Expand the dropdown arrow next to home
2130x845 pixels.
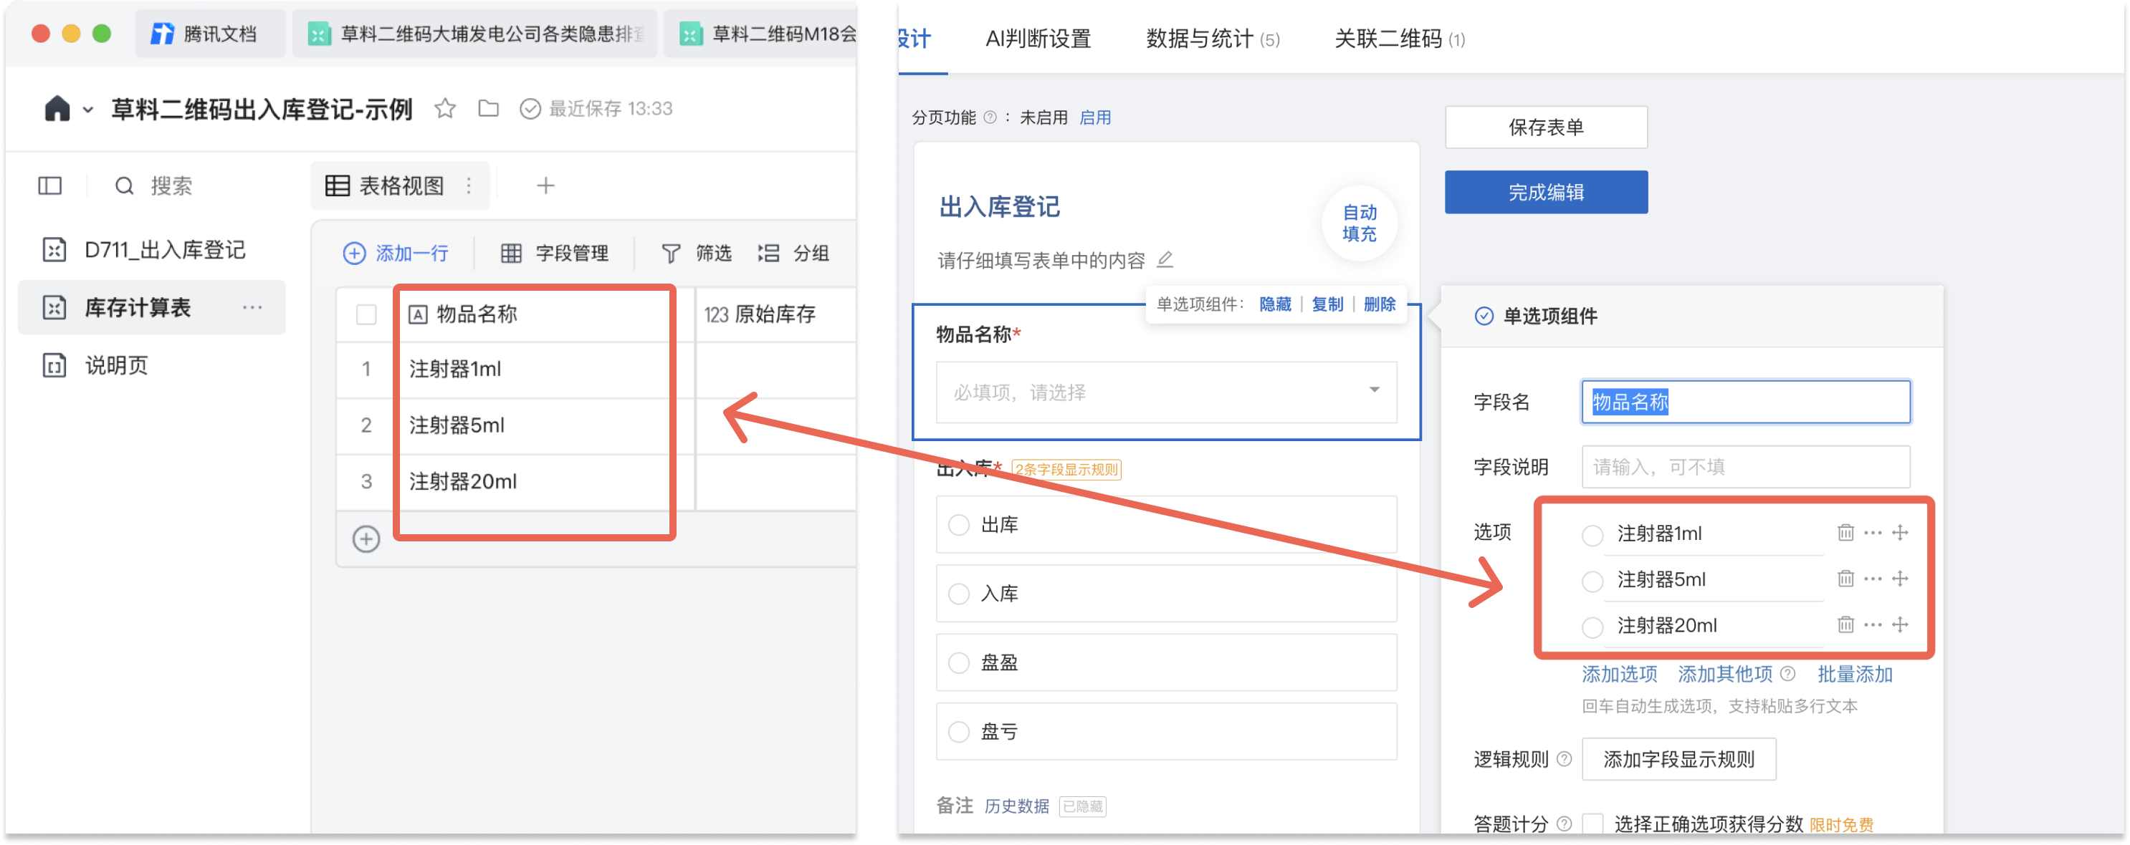point(87,110)
